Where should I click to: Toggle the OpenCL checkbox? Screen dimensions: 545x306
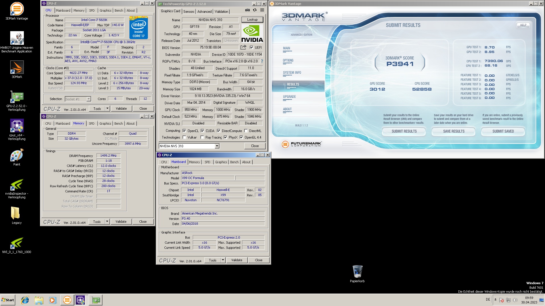(184, 131)
